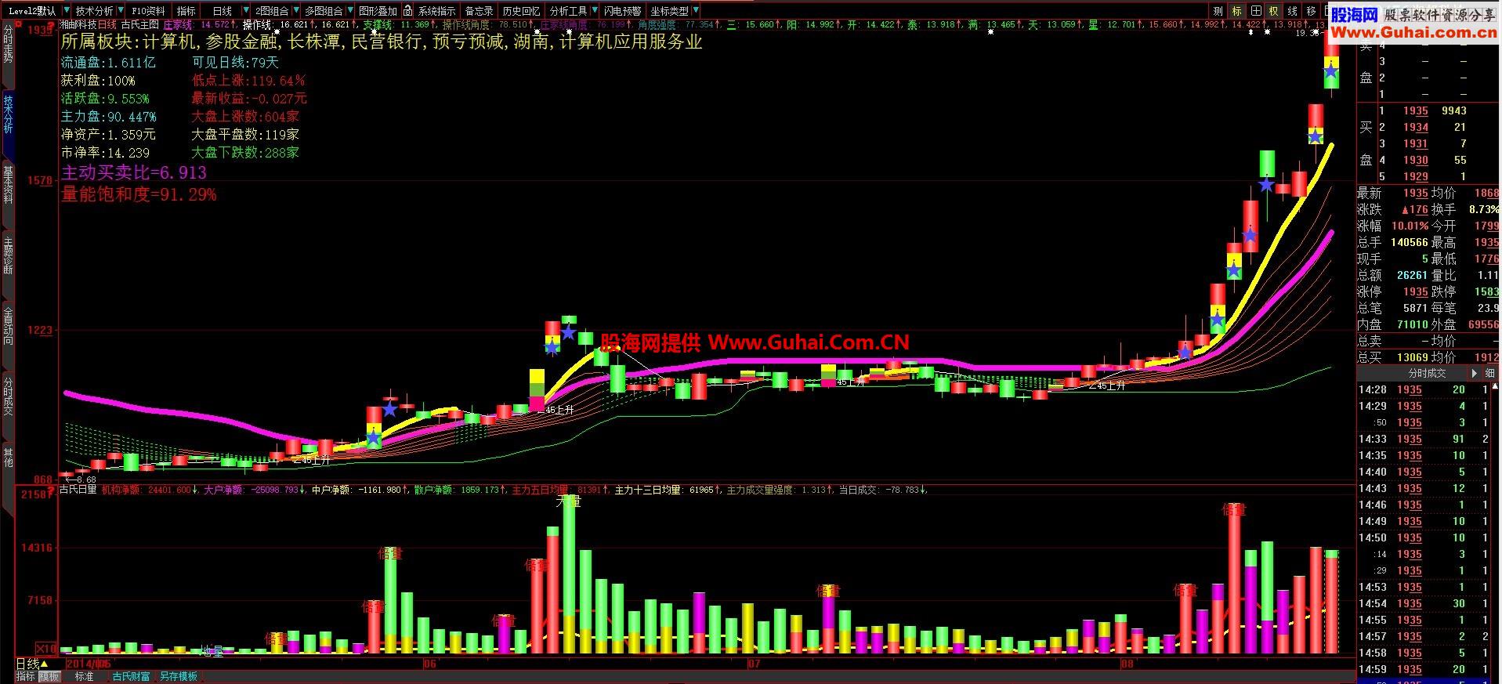Select the 测 measure tool icon
Viewport: 1502px width, 684px height.
pos(1218,11)
